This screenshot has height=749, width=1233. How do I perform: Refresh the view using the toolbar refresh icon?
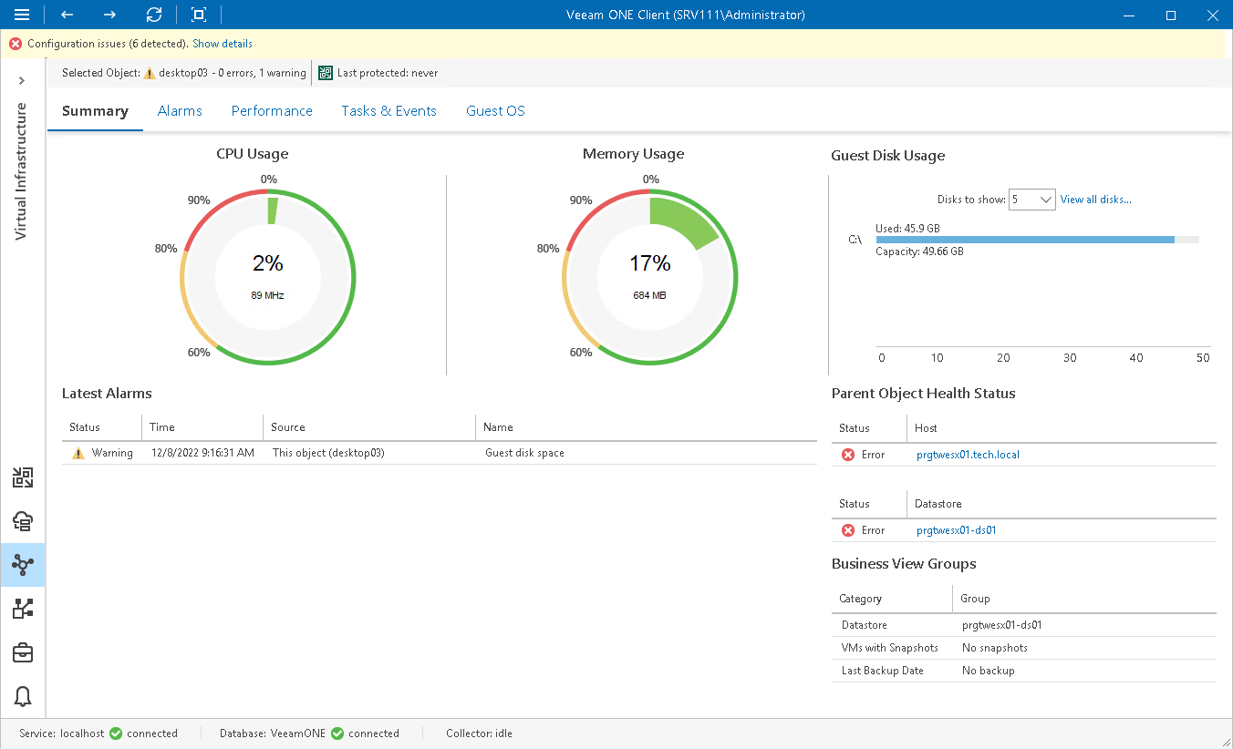click(153, 15)
